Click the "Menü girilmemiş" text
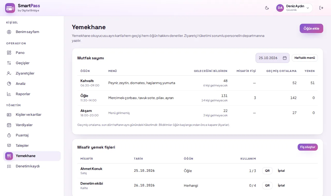Image resolution: width=331 pixels, height=196 pixels. [x=119, y=113]
